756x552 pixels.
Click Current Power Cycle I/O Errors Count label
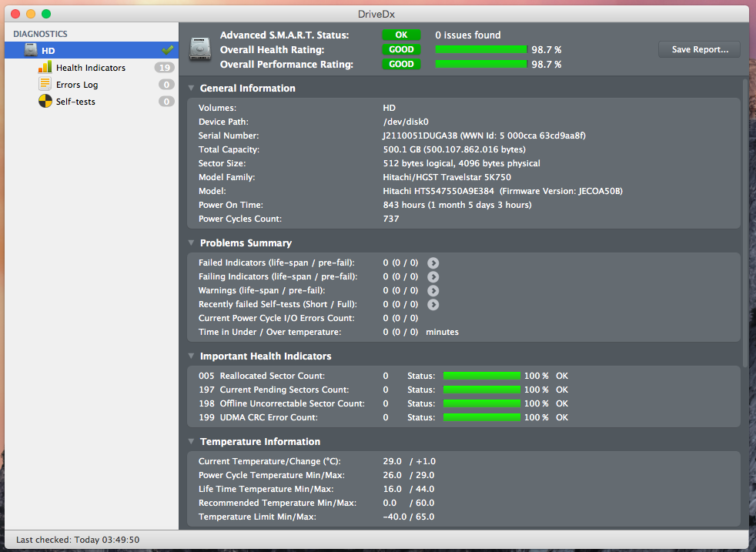tap(276, 318)
